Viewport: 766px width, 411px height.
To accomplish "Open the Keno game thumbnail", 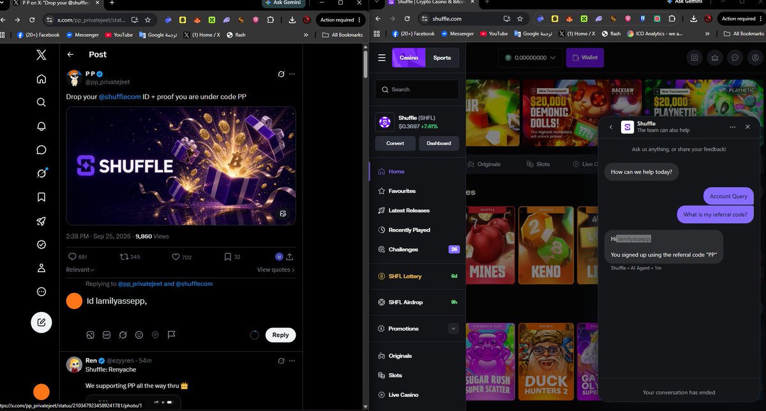I will click(546, 244).
